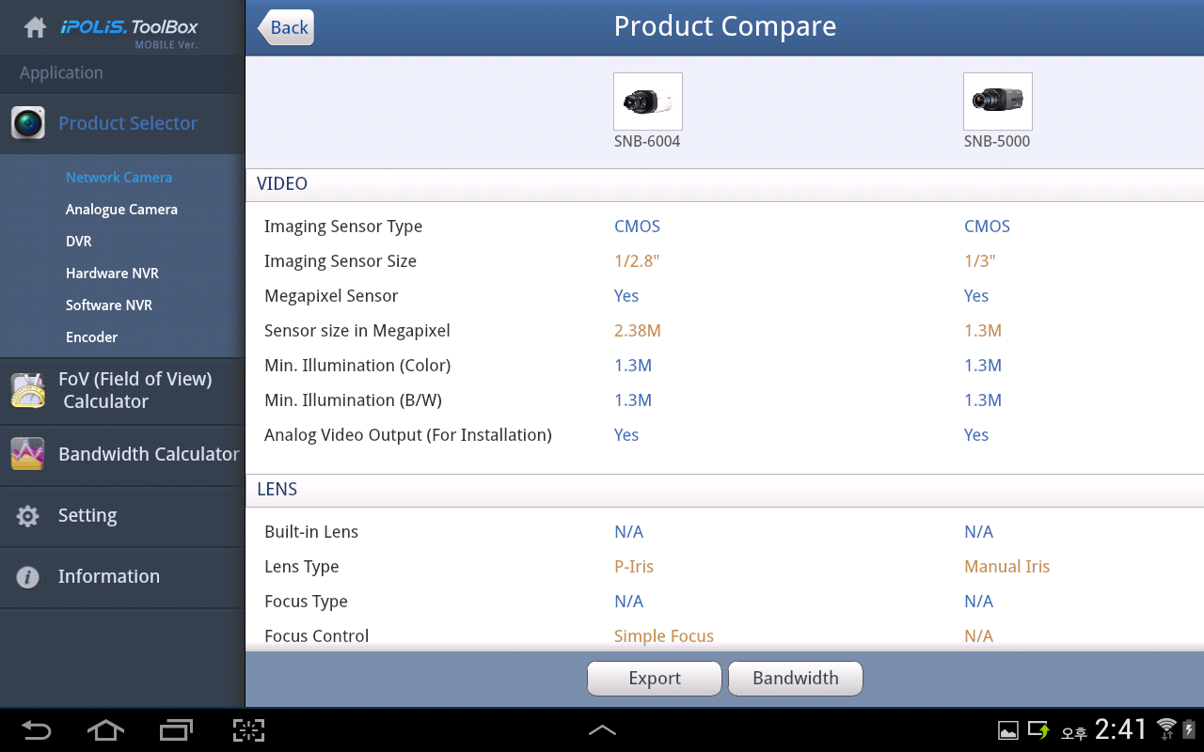This screenshot has width=1204, height=752.
Task: Tap the screen capture icon in navigation bar
Action: coord(247,729)
